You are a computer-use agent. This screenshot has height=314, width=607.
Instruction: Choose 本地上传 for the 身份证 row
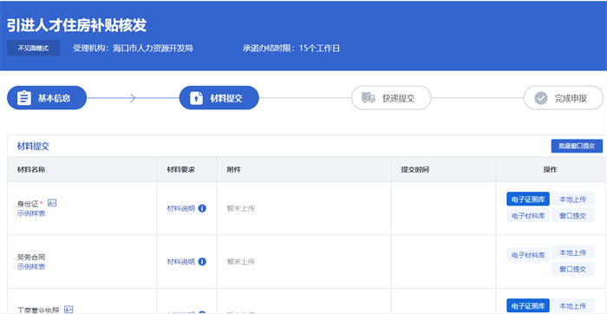pyautogui.click(x=573, y=200)
